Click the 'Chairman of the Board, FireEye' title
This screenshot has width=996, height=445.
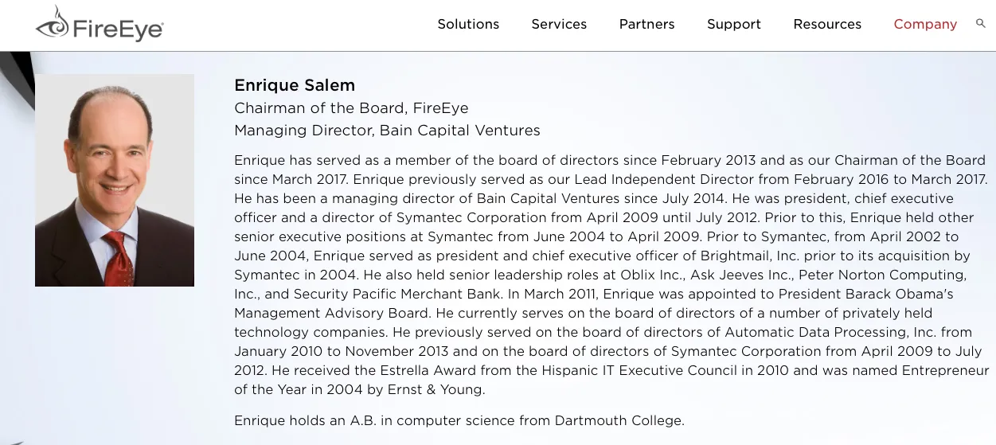(351, 108)
